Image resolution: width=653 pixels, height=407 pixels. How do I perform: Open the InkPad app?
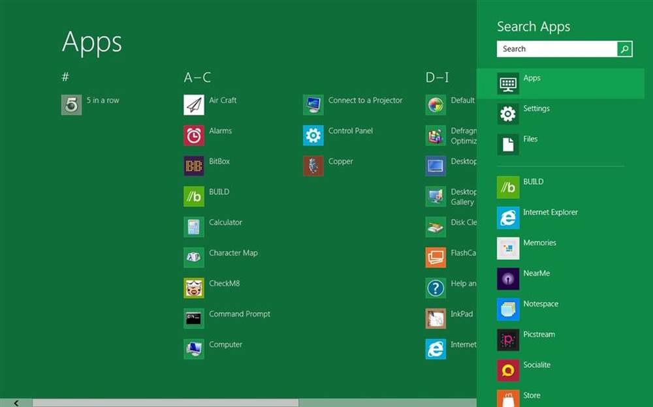[x=436, y=318]
